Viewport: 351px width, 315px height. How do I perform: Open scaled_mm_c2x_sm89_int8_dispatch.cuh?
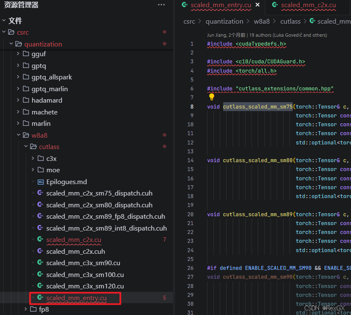tap(107, 228)
